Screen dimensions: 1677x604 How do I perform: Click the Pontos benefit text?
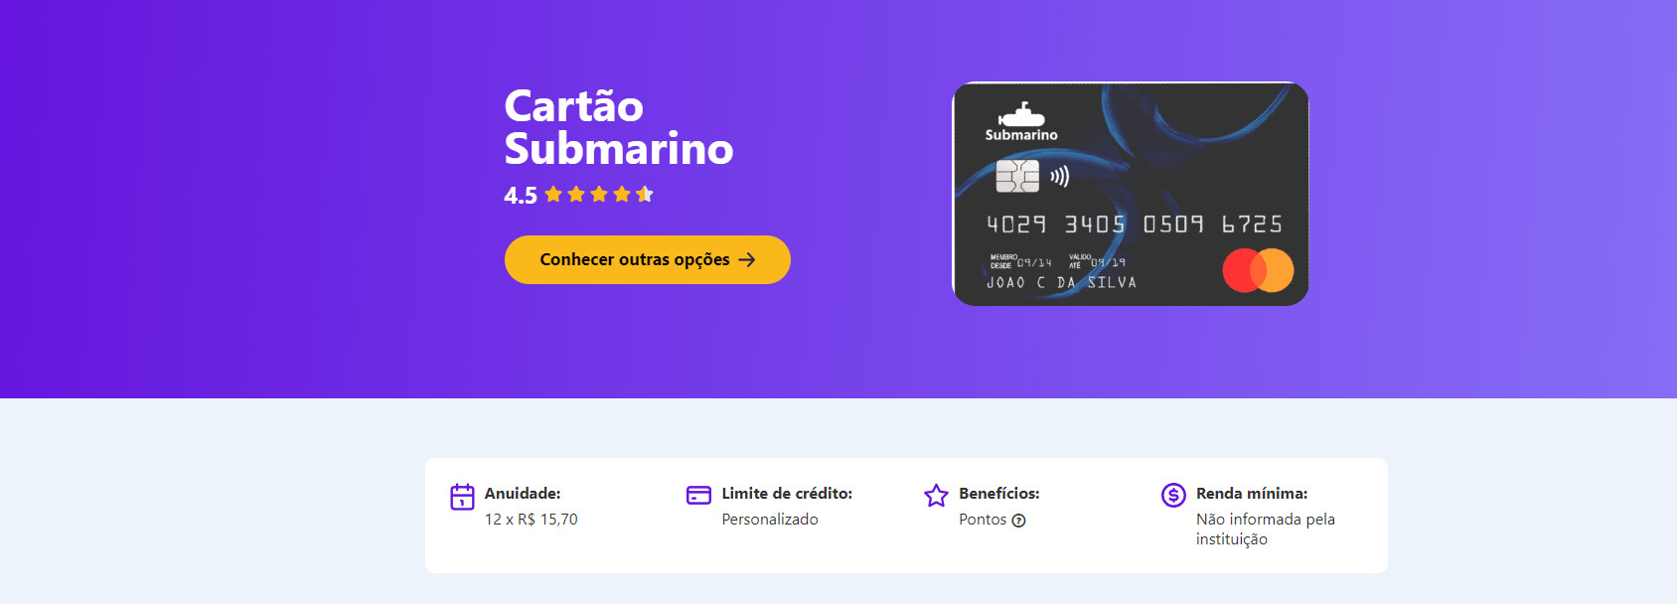tap(983, 520)
